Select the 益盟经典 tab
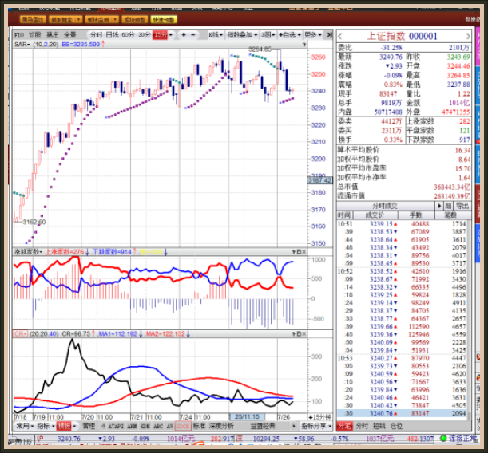The width and height of the screenshot is (488, 453). coord(263,426)
